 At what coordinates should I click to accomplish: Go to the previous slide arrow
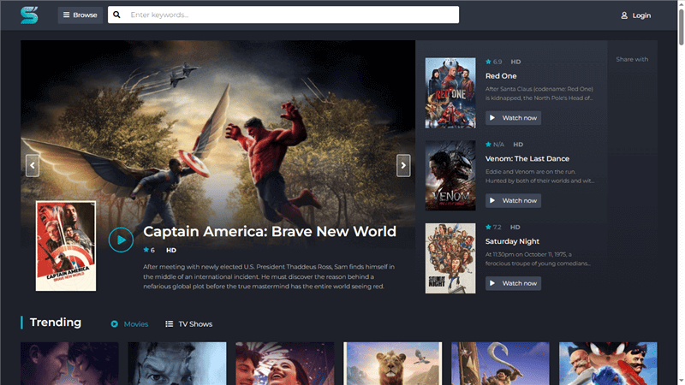click(x=33, y=165)
